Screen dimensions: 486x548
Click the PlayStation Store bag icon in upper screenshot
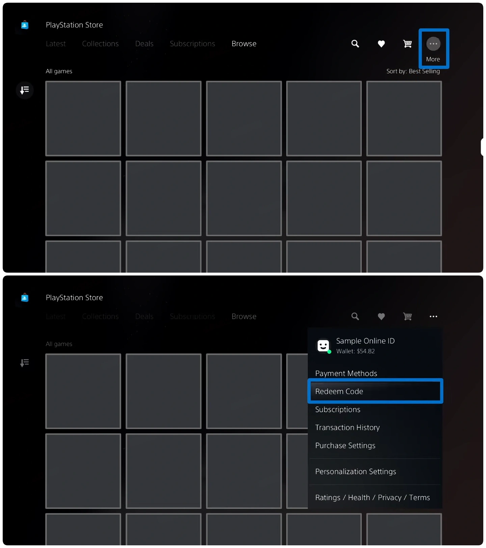tap(25, 25)
